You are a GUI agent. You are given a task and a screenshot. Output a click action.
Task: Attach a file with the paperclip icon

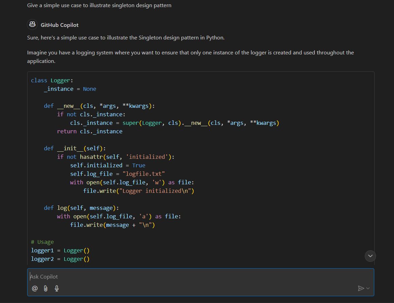[x=46, y=288]
